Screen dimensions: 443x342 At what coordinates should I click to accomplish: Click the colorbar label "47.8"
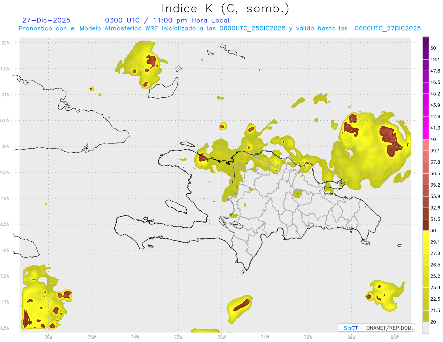tap(435, 71)
